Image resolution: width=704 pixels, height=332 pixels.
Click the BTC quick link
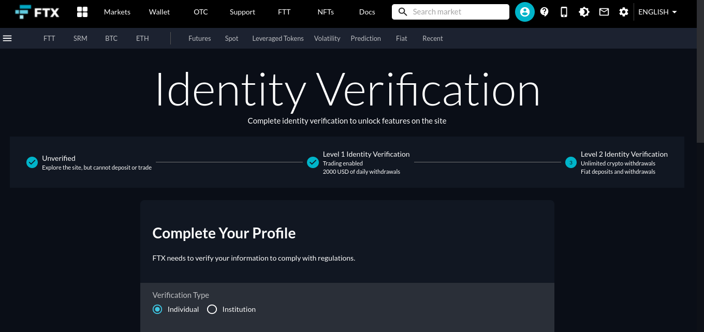point(111,38)
